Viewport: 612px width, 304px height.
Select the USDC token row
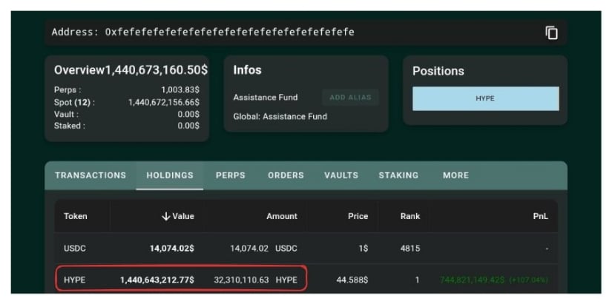coord(76,249)
